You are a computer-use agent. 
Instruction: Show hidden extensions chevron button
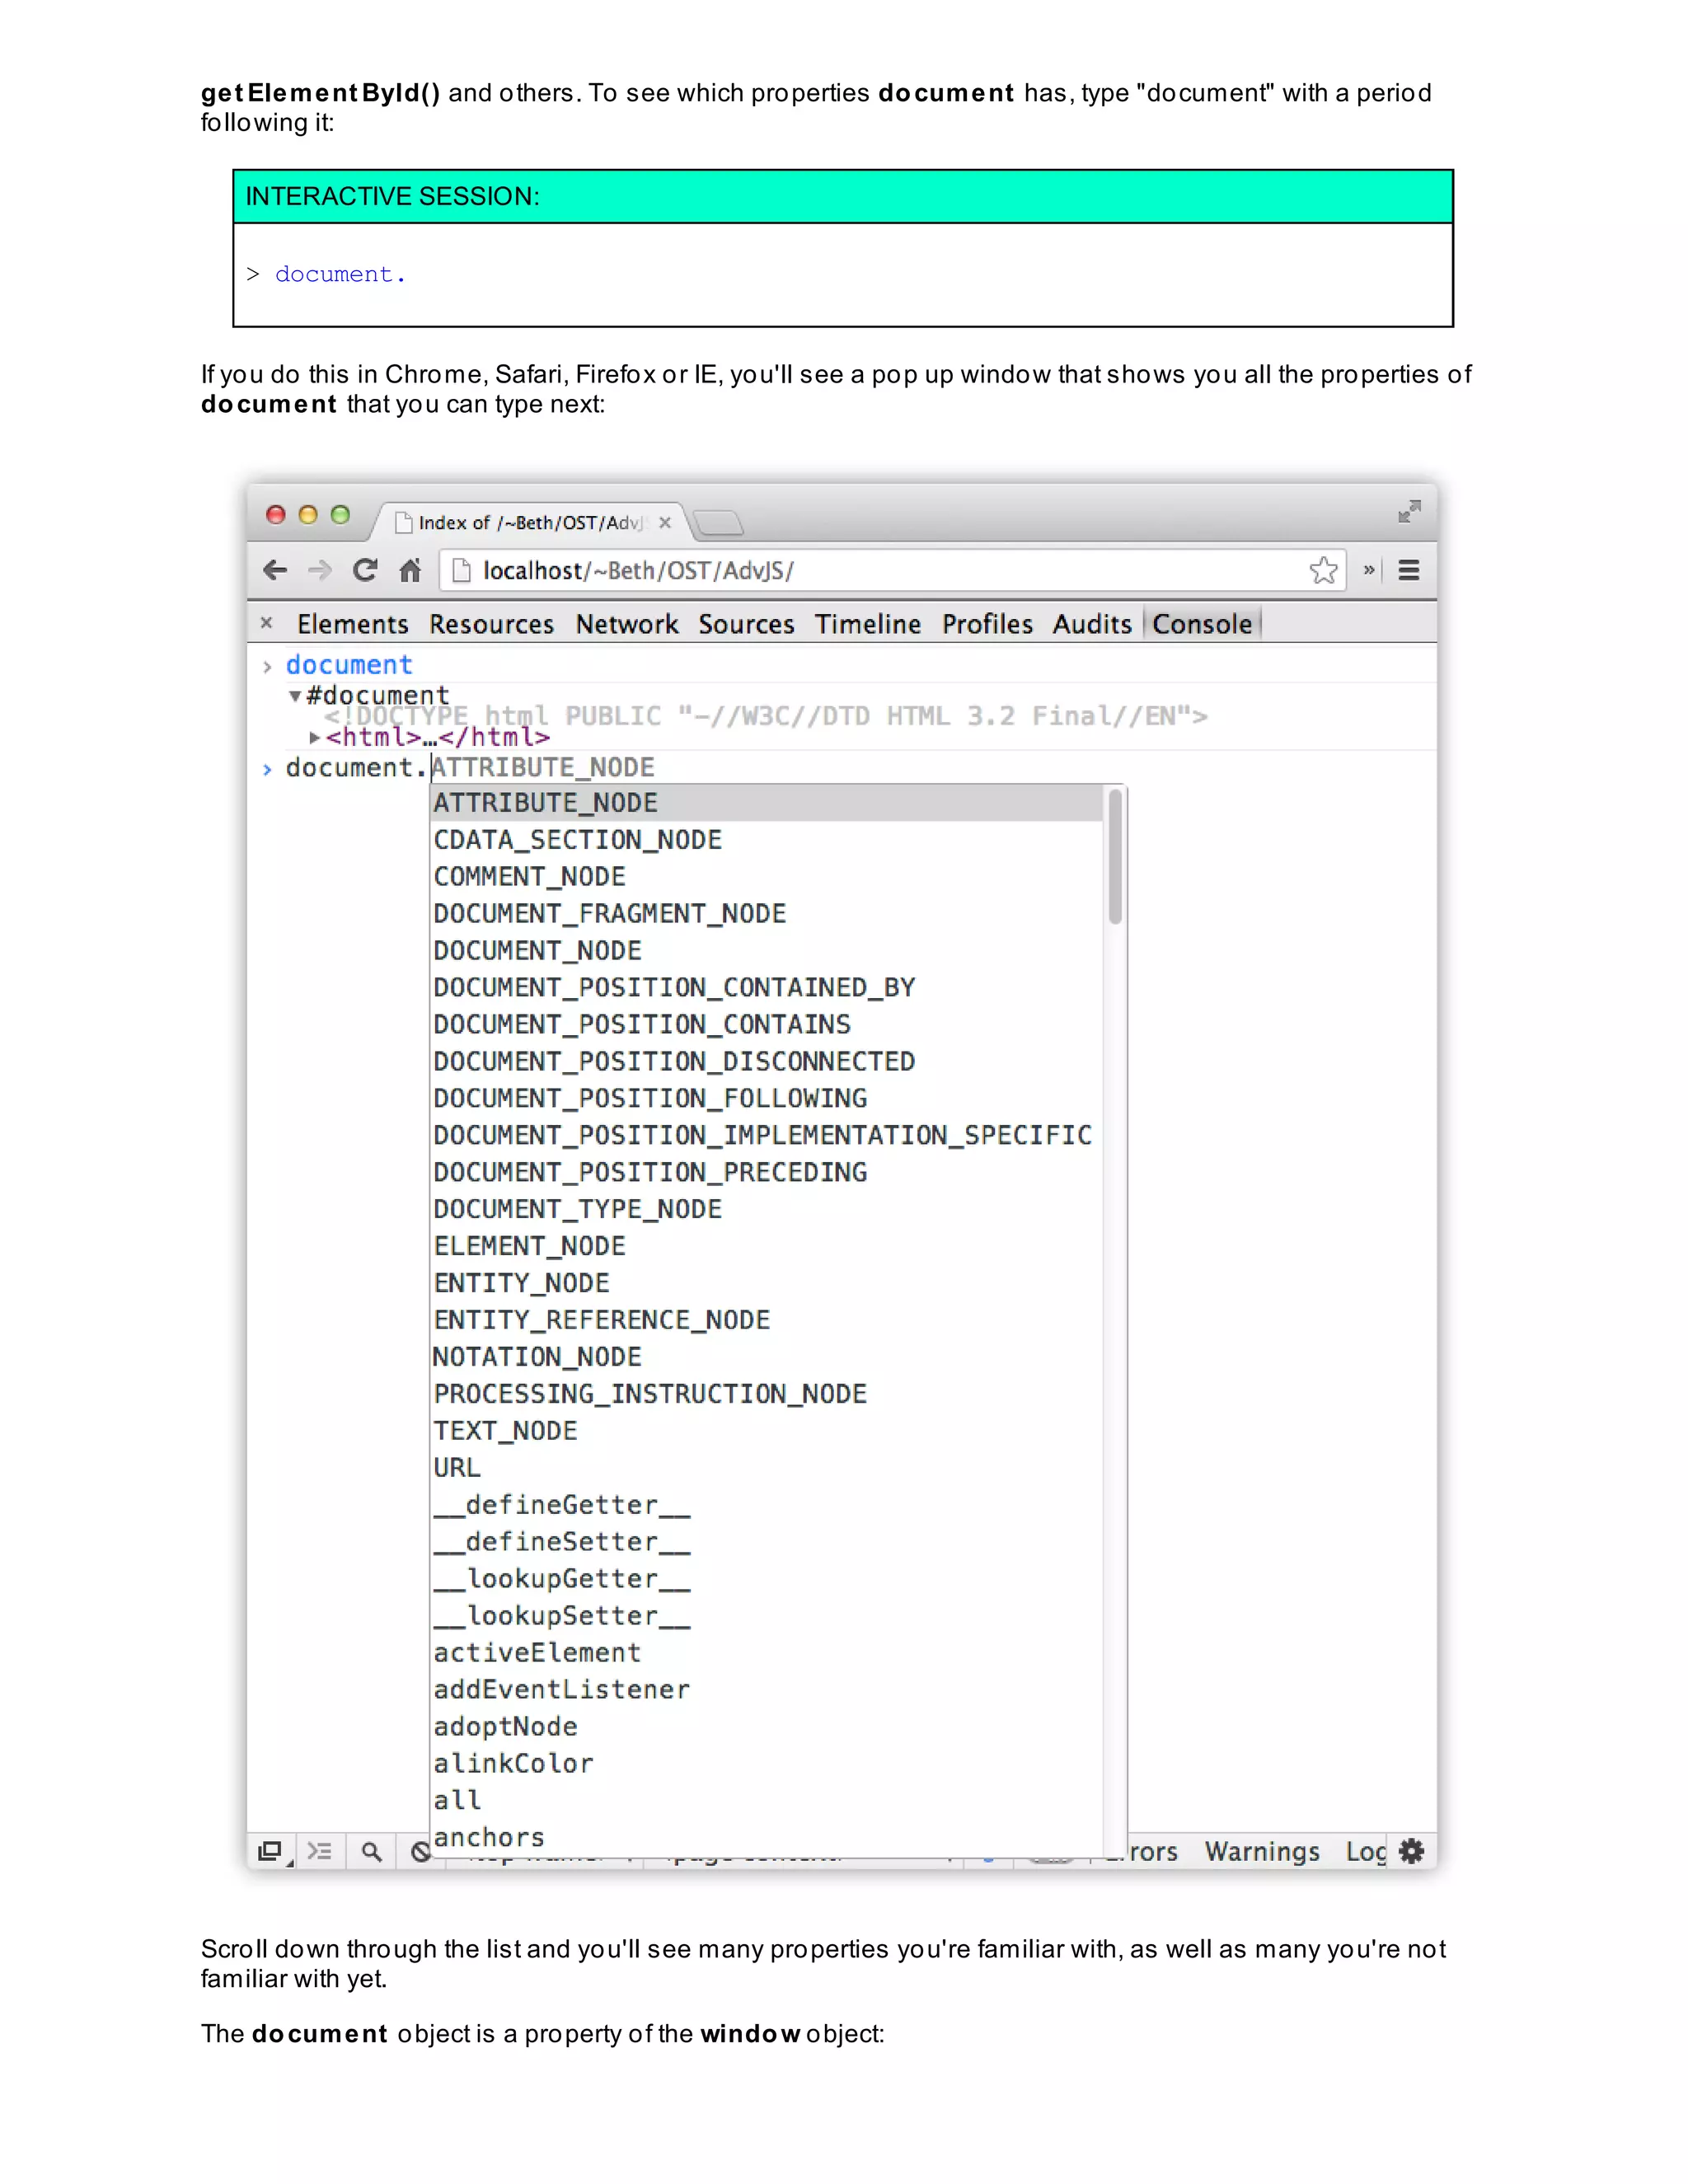(x=1369, y=569)
